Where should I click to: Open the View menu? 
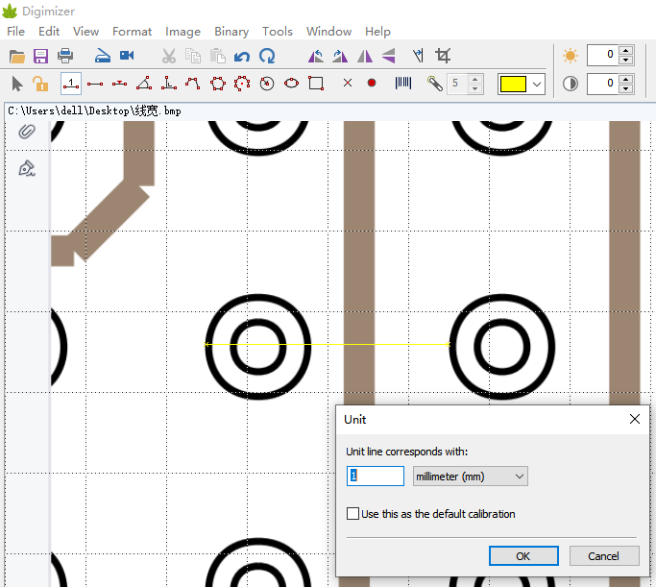[x=85, y=32]
